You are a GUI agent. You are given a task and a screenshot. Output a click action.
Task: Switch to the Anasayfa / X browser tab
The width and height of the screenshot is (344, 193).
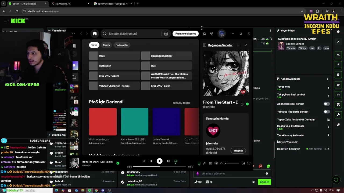[x=70, y=4]
